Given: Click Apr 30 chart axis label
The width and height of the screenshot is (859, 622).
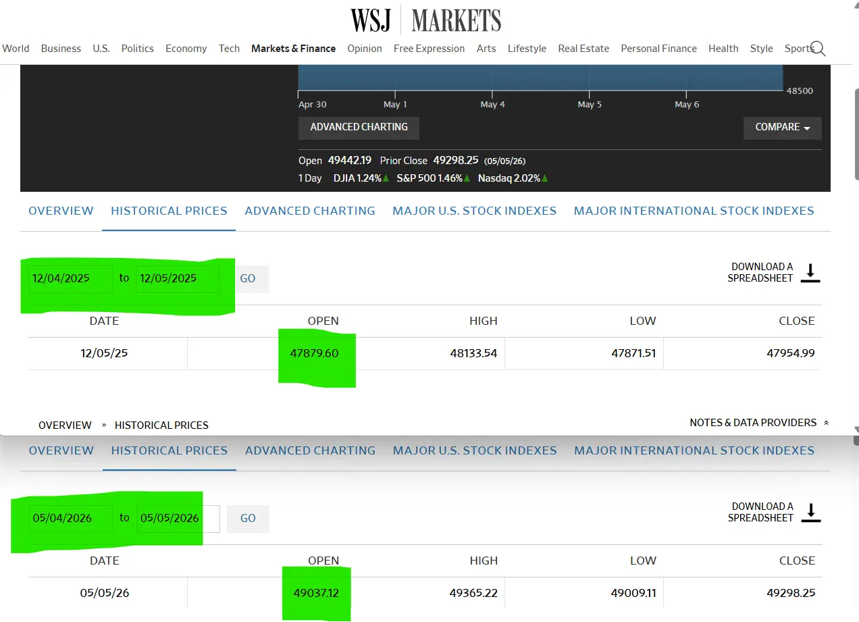Looking at the screenshot, I should (x=312, y=105).
